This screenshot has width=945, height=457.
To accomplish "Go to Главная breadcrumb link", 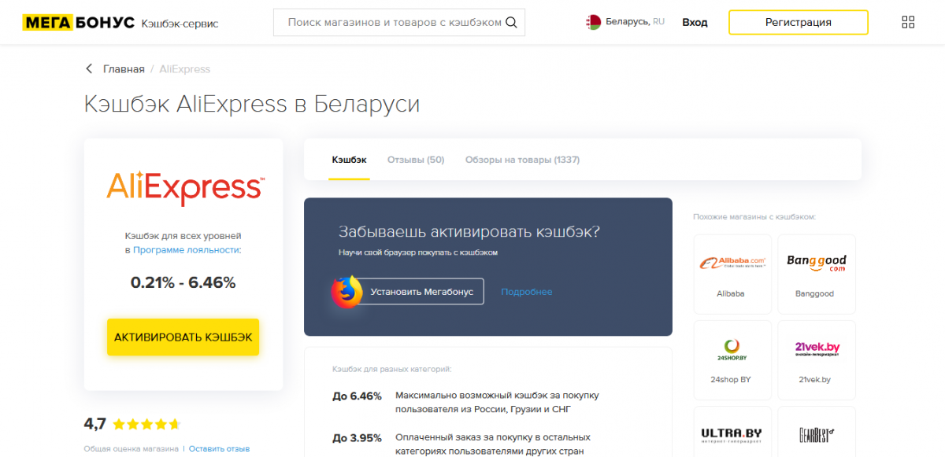I will pos(124,69).
